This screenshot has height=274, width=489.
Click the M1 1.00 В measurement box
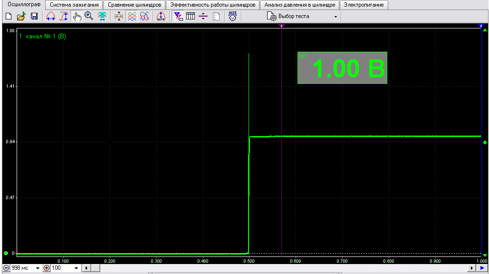click(342, 68)
